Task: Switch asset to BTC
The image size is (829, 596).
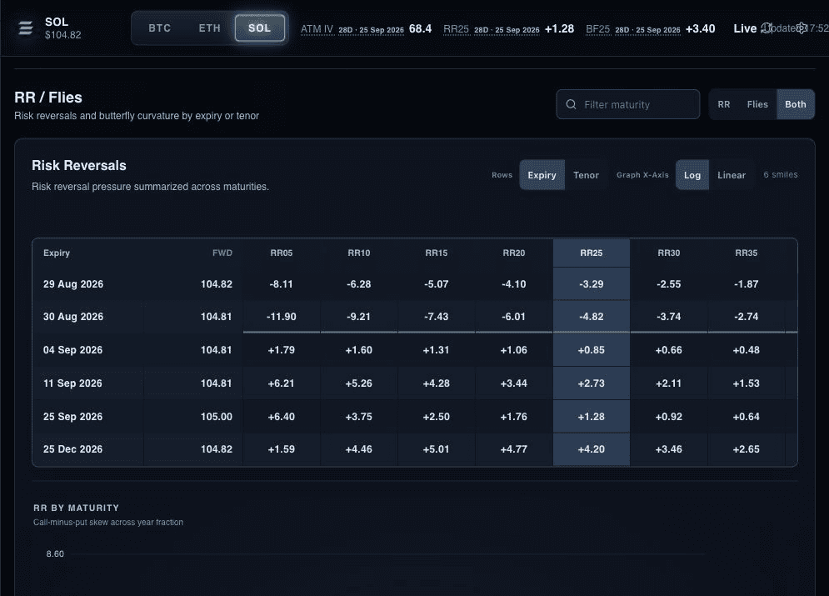Action: tap(160, 28)
